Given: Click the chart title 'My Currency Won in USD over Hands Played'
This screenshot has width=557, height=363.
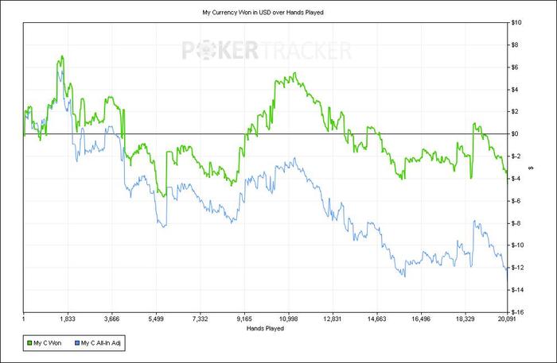Looking at the screenshot, I should click(x=263, y=13).
